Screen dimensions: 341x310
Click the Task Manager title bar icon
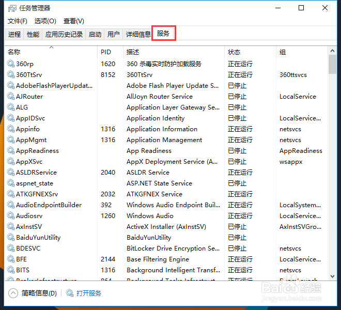tap(12, 8)
